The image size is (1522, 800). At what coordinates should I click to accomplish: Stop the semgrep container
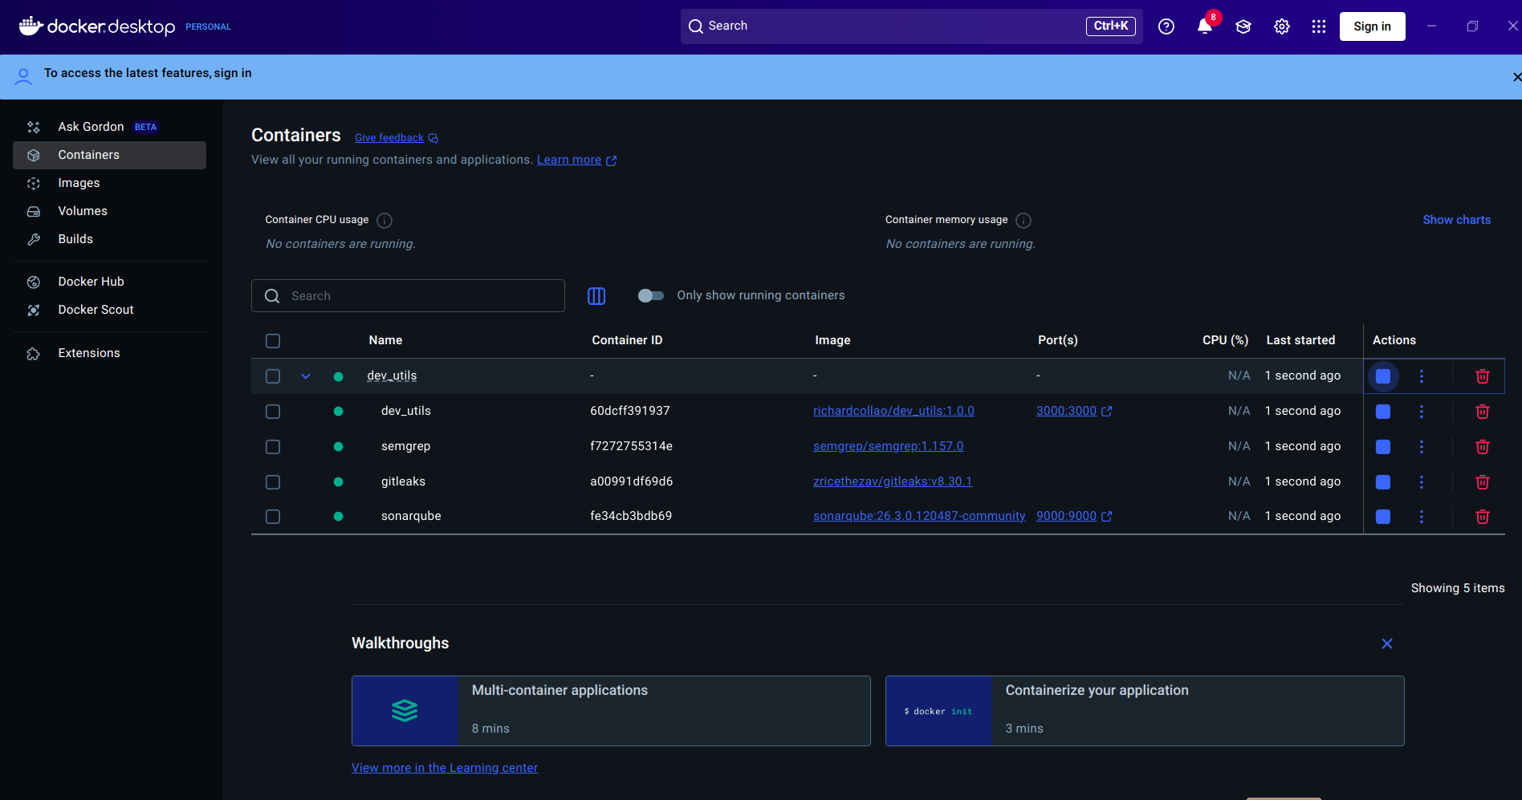click(1383, 447)
